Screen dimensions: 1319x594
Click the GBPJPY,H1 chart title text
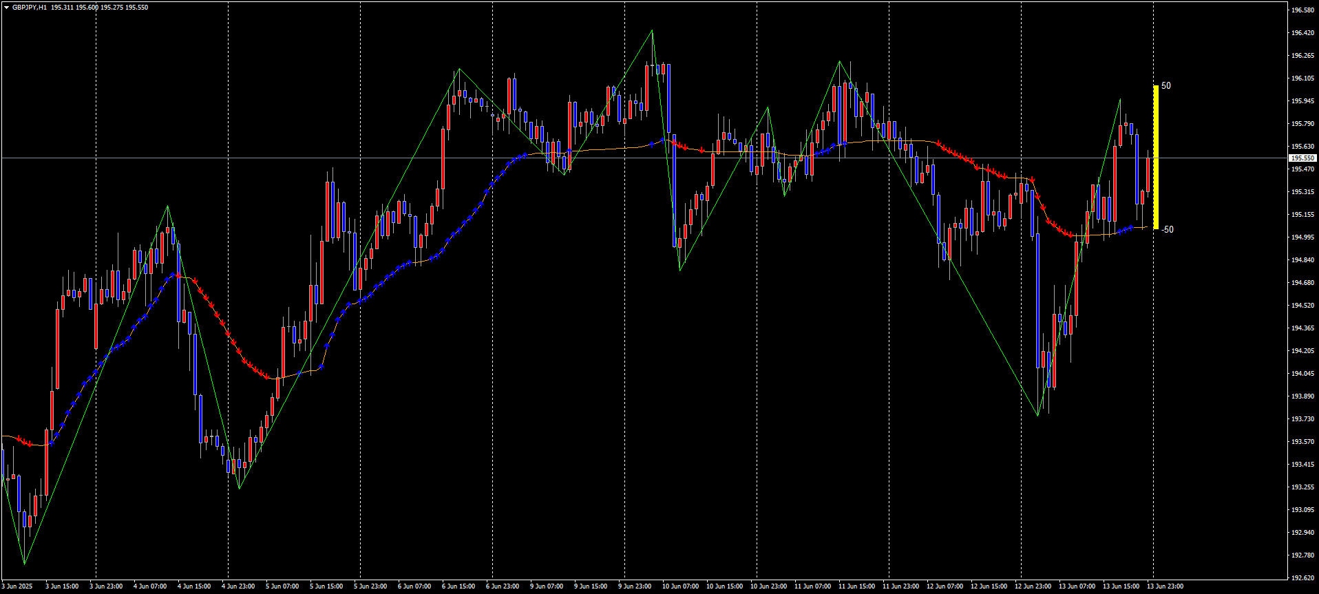coord(30,8)
